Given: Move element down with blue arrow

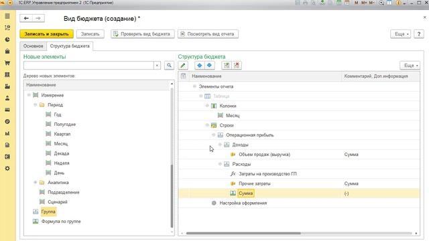Looking at the screenshot, I should (209, 66).
